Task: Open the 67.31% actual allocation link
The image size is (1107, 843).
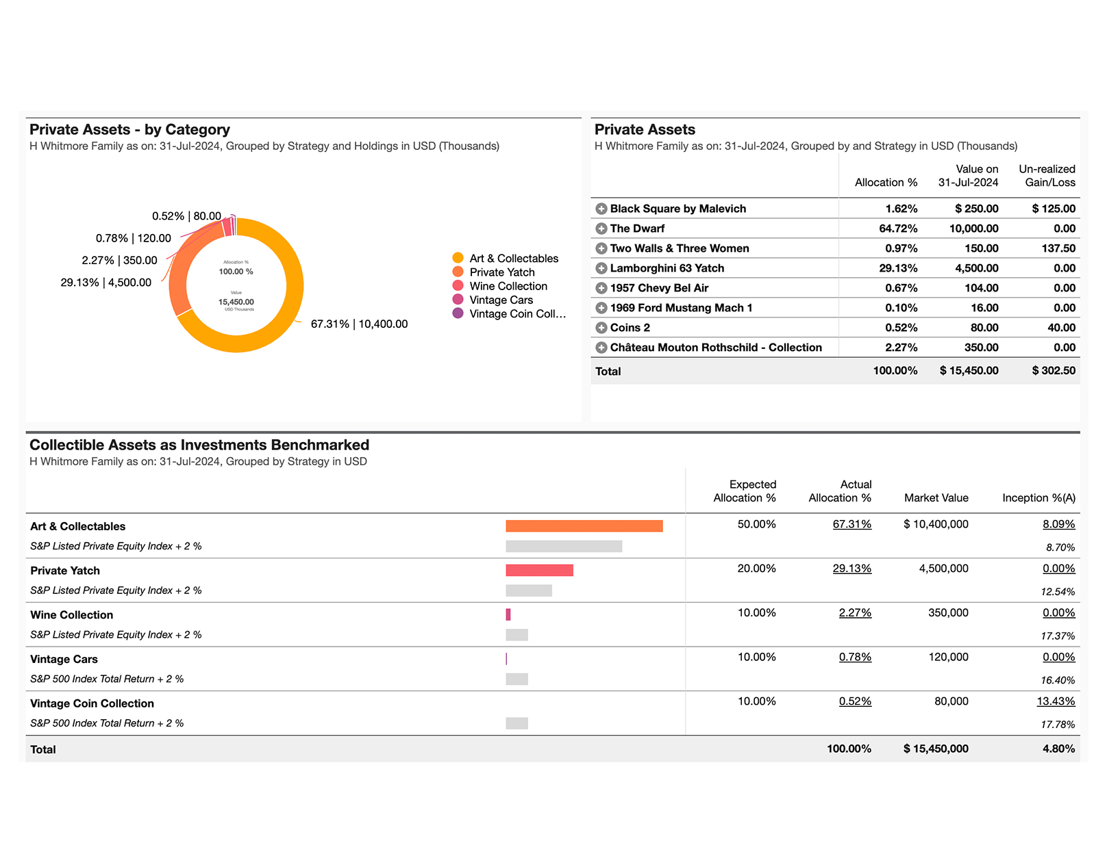Action: 851,524
